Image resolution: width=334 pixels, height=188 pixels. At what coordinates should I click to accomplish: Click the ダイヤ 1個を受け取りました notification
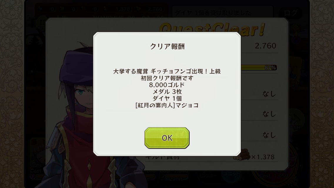(x=213, y=13)
